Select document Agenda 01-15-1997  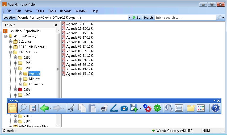tap(80, 74)
